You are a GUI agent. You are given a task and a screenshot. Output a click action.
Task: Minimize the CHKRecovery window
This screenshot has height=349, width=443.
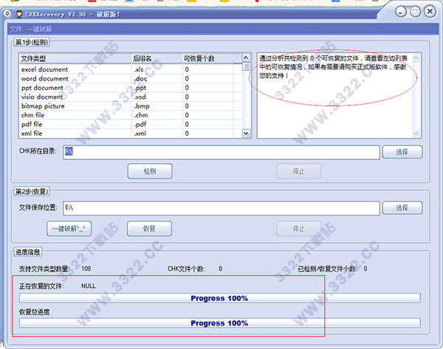[x=401, y=12]
